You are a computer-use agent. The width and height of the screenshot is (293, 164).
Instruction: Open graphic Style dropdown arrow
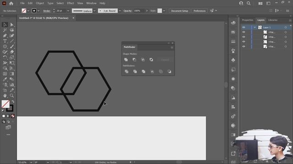[164, 11]
